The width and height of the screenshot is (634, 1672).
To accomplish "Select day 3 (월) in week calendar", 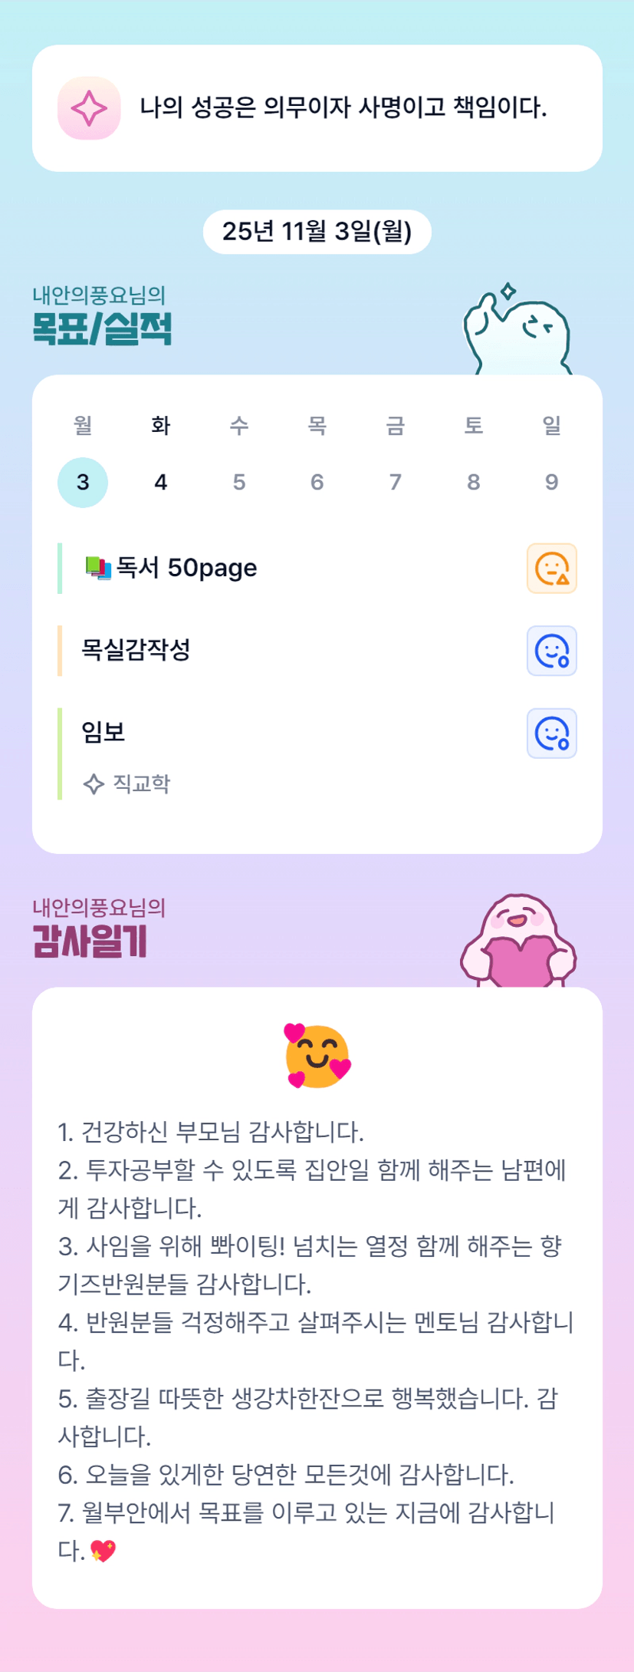I will point(83,482).
